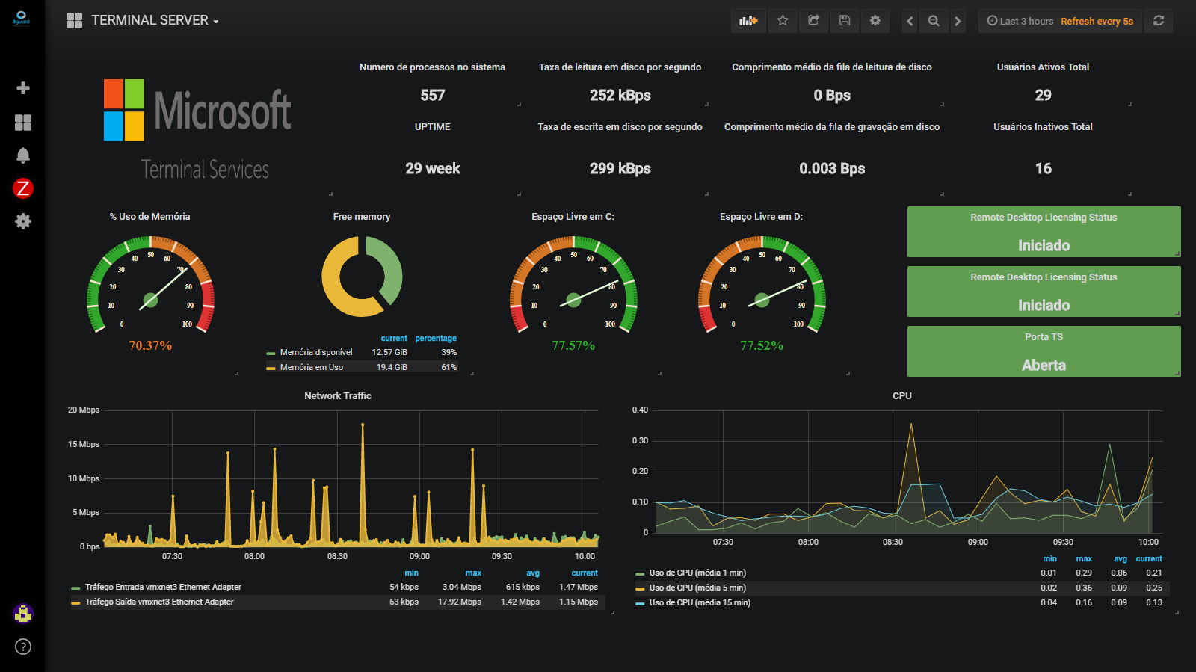Sort Network Traffic legend by max column
1196x672 pixels.
coord(474,573)
